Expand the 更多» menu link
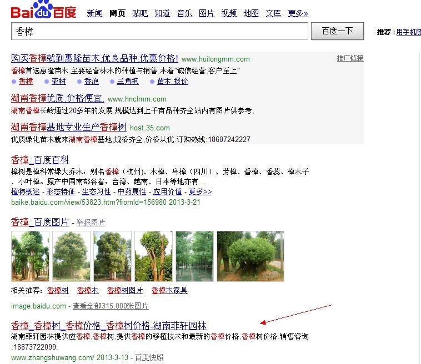 (x=298, y=13)
